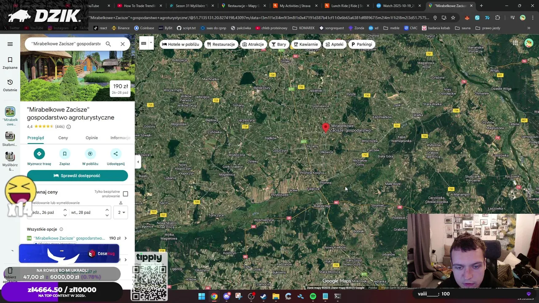Click the Maps search field with Mirabelkowe Zacisze
The height and width of the screenshot is (303, 539).
click(66, 44)
